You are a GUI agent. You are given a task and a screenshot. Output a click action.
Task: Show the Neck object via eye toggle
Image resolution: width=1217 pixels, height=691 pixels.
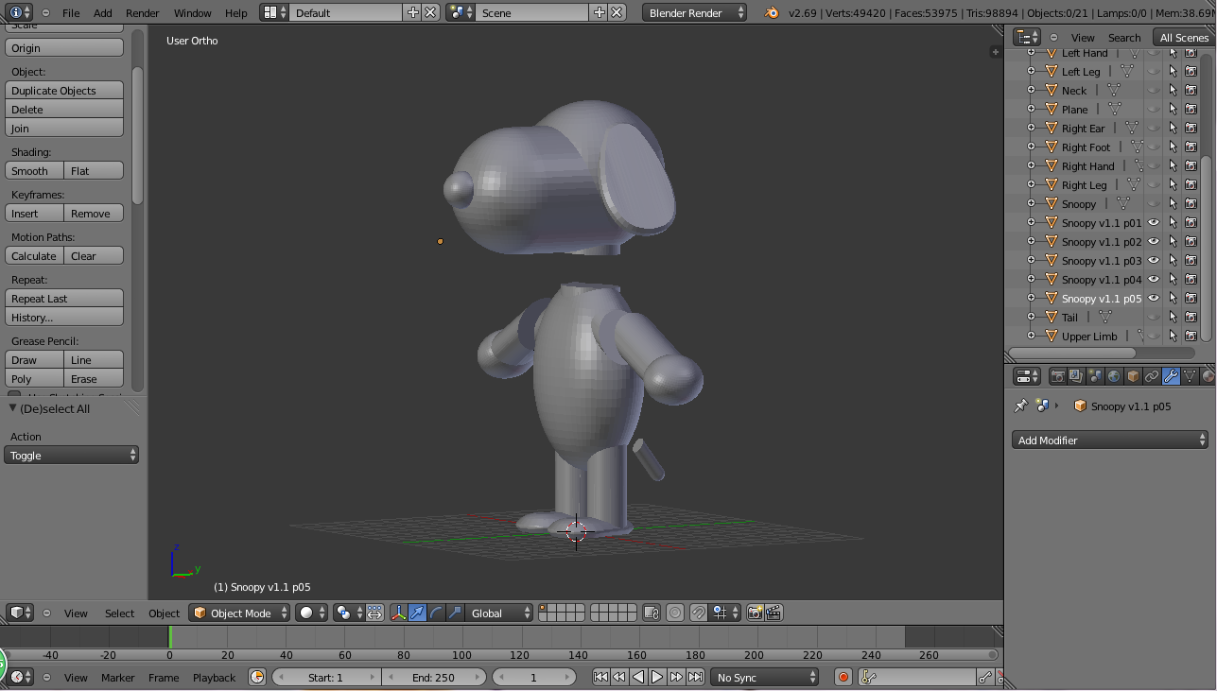tap(1153, 91)
